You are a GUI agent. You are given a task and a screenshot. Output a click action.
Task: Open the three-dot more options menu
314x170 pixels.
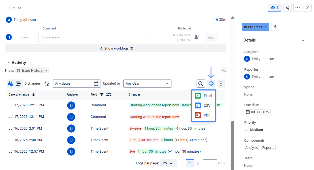221,83
